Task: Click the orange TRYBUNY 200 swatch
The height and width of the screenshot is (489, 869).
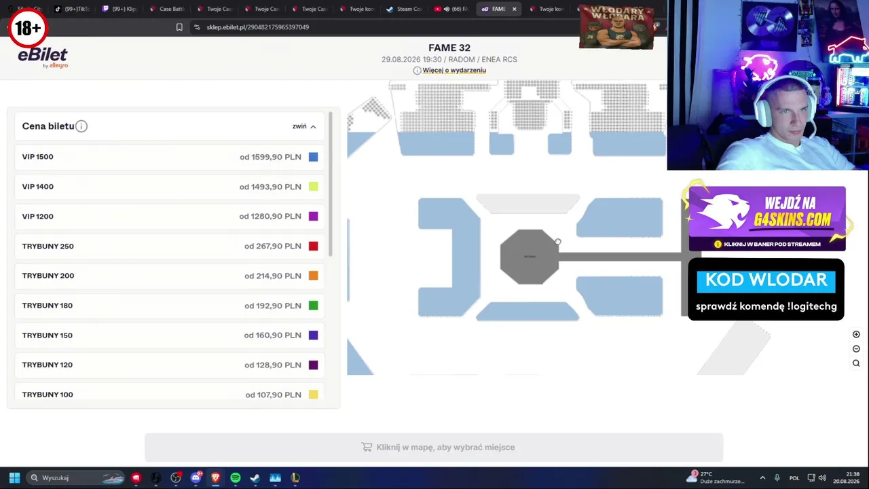Action: pos(313,276)
